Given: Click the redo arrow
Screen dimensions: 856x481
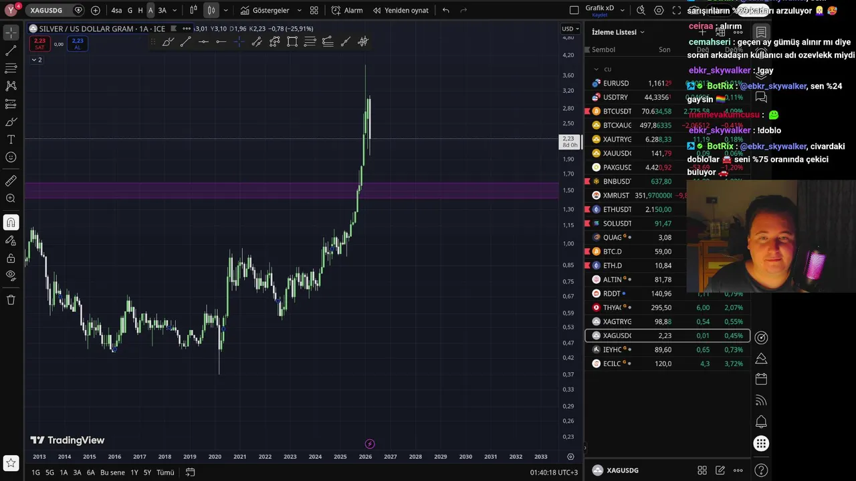Looking at the screenshot, I should 463,10.
